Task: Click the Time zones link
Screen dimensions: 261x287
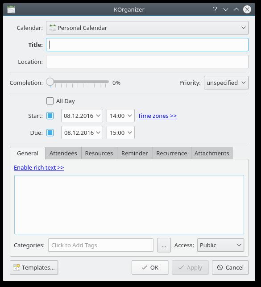Action: (157, 116)
